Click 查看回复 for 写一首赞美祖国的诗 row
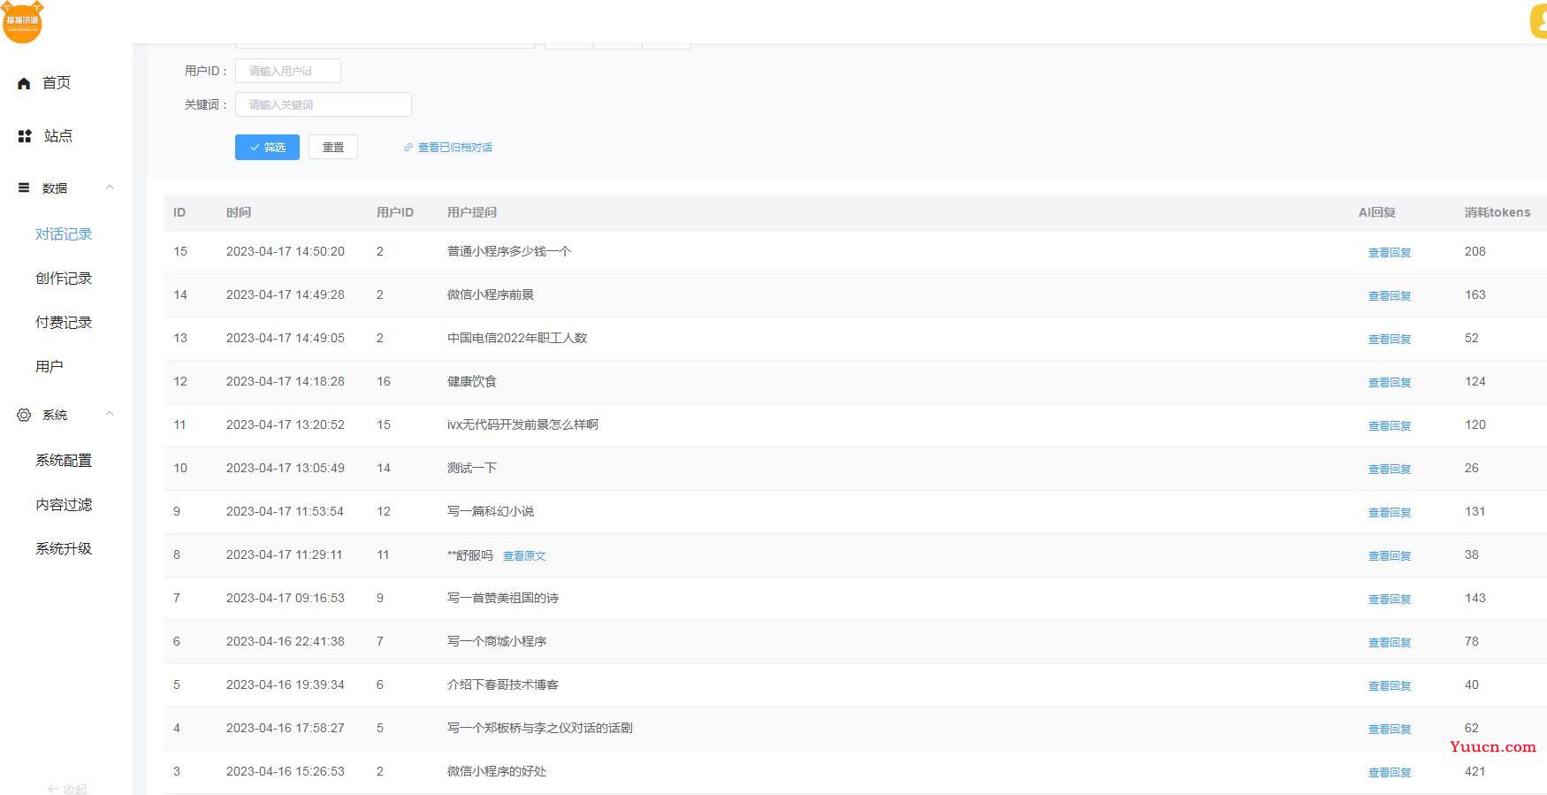This screenshot has width=1547, height=795. [x=1390, y=600]
